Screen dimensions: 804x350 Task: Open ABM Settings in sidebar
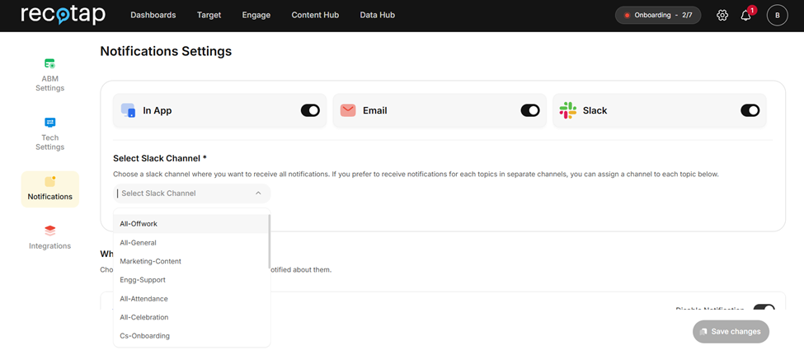(x=49, y=74)
